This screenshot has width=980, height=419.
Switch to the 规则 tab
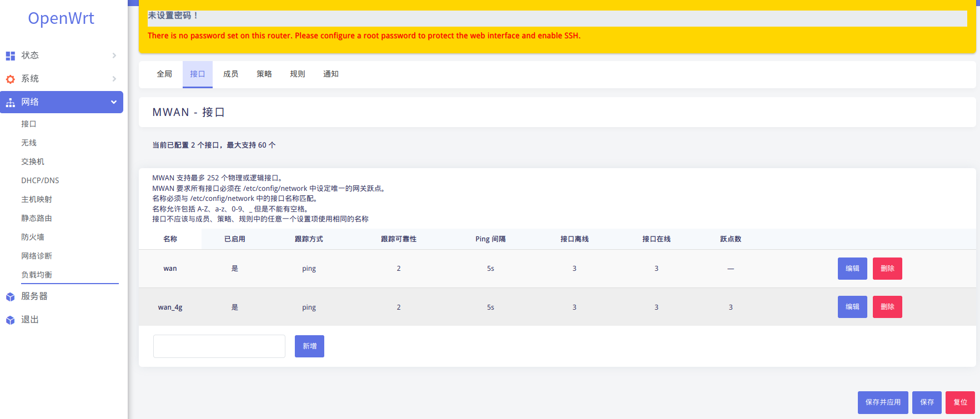coord(298,74)
